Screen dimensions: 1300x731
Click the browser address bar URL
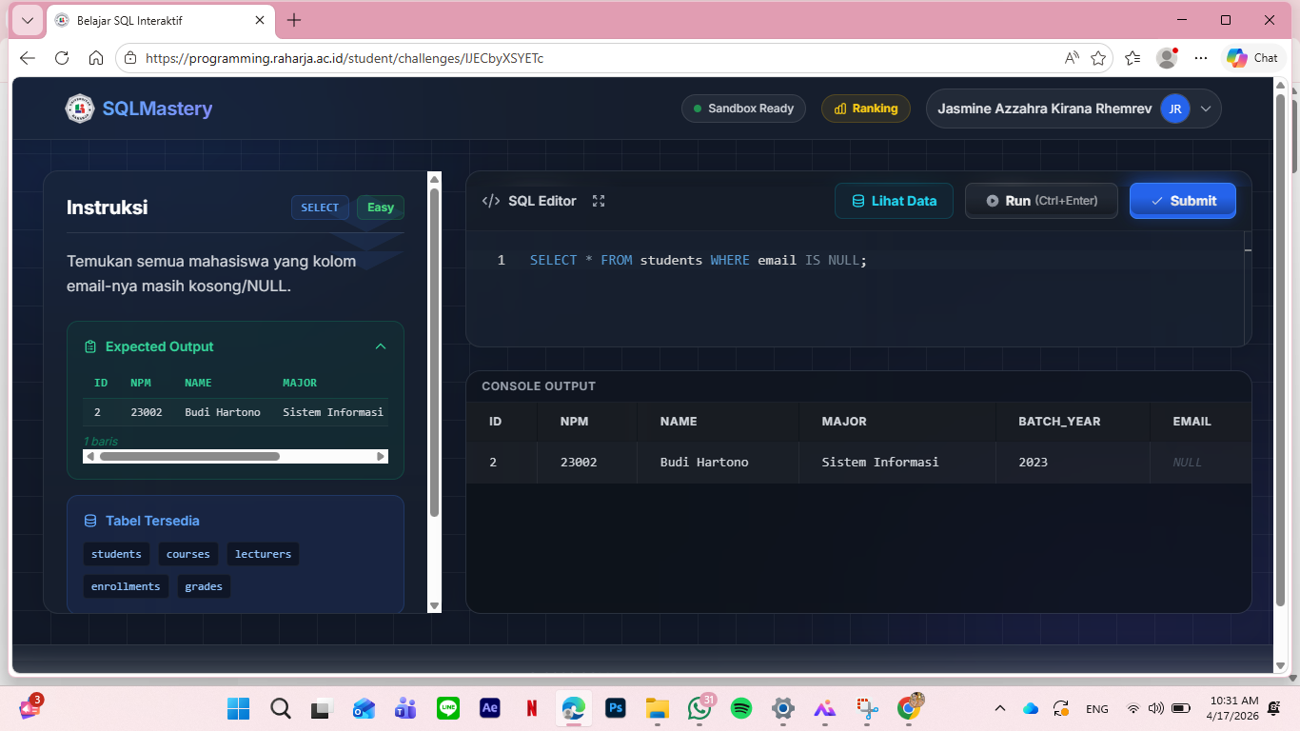click(x=345, y=58)
